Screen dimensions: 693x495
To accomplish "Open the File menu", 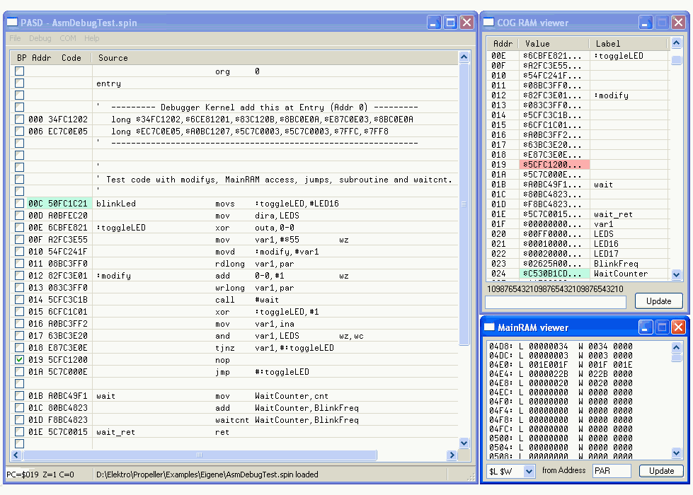I will (15, 38).
